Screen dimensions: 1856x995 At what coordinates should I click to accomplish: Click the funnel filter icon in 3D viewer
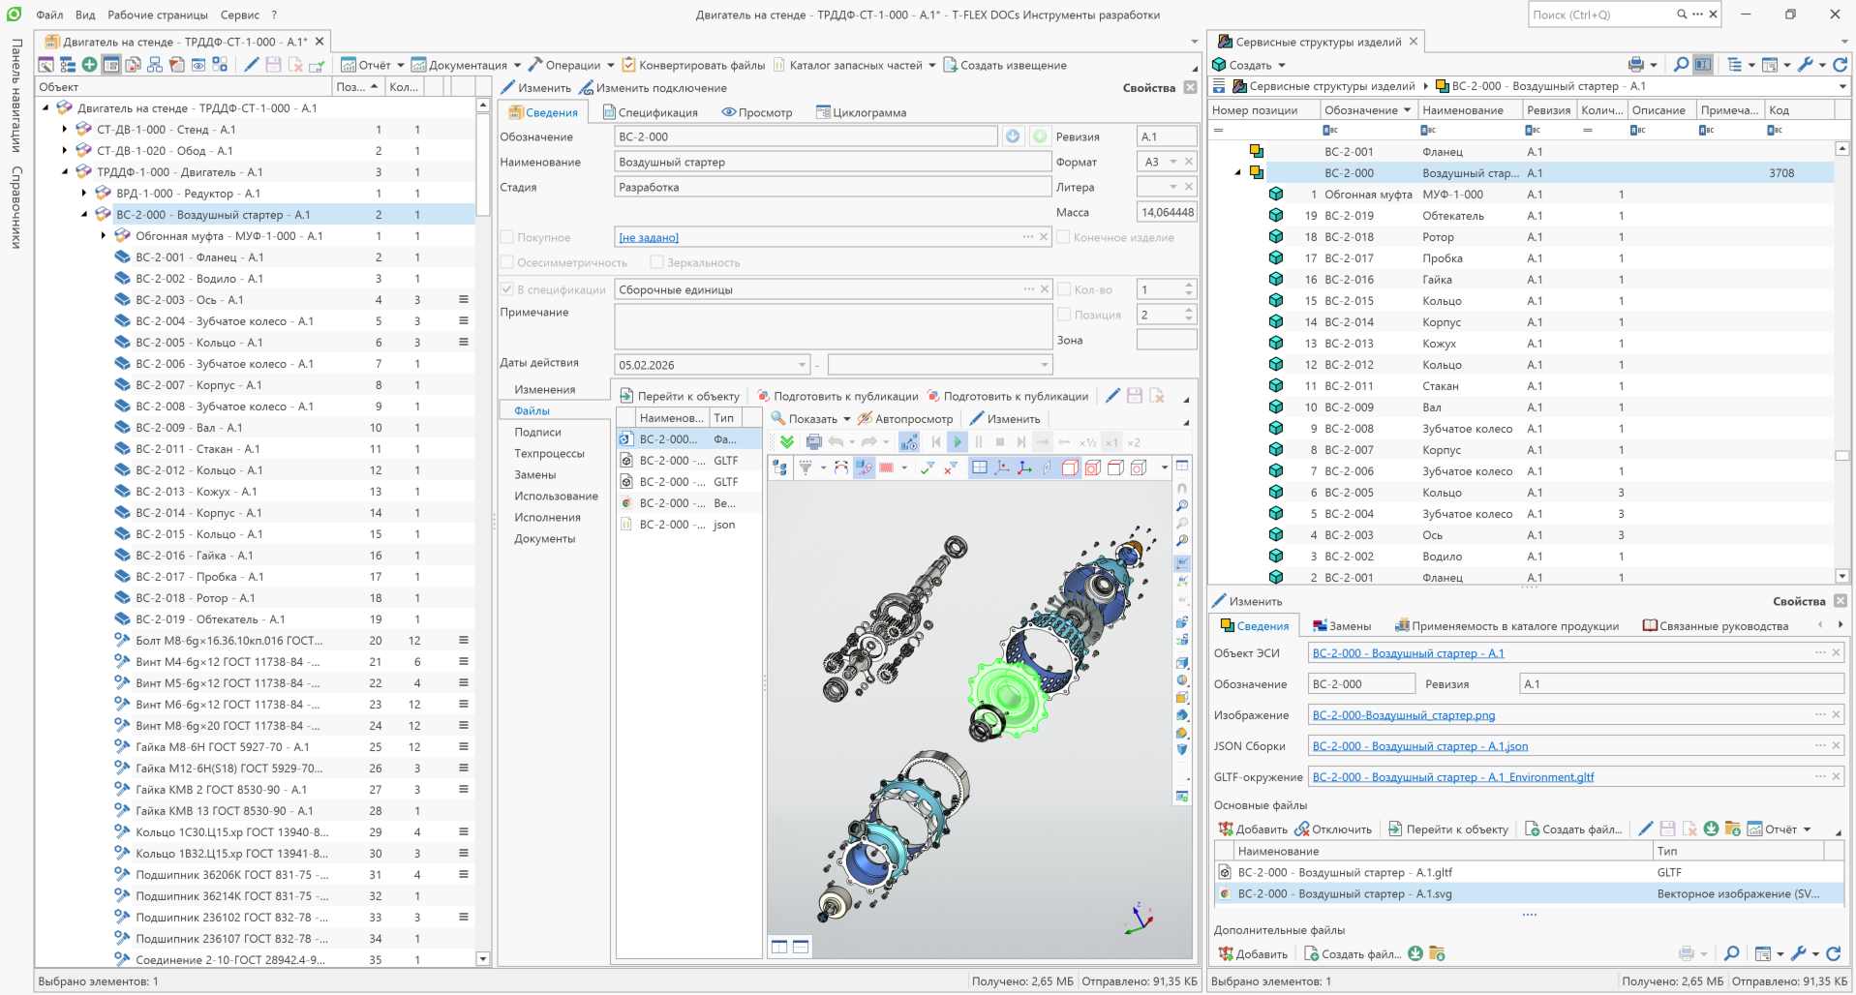(806, 467)
